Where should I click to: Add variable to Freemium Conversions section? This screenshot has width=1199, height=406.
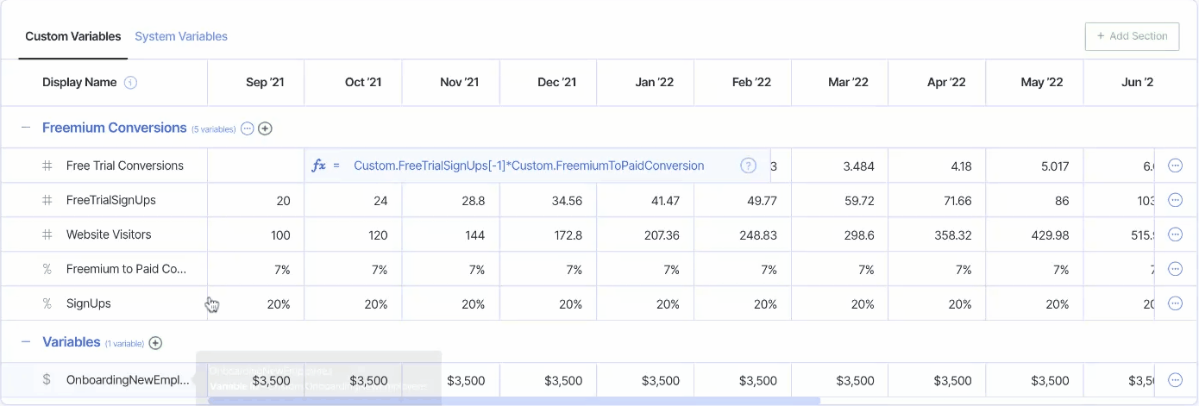pyautogui.click(x=266, y=128)
